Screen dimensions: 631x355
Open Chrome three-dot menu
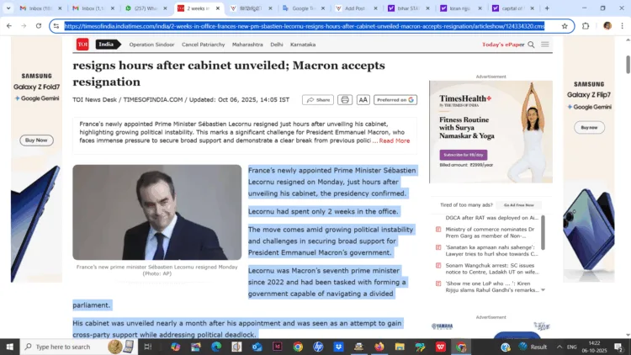pos(622,26)
